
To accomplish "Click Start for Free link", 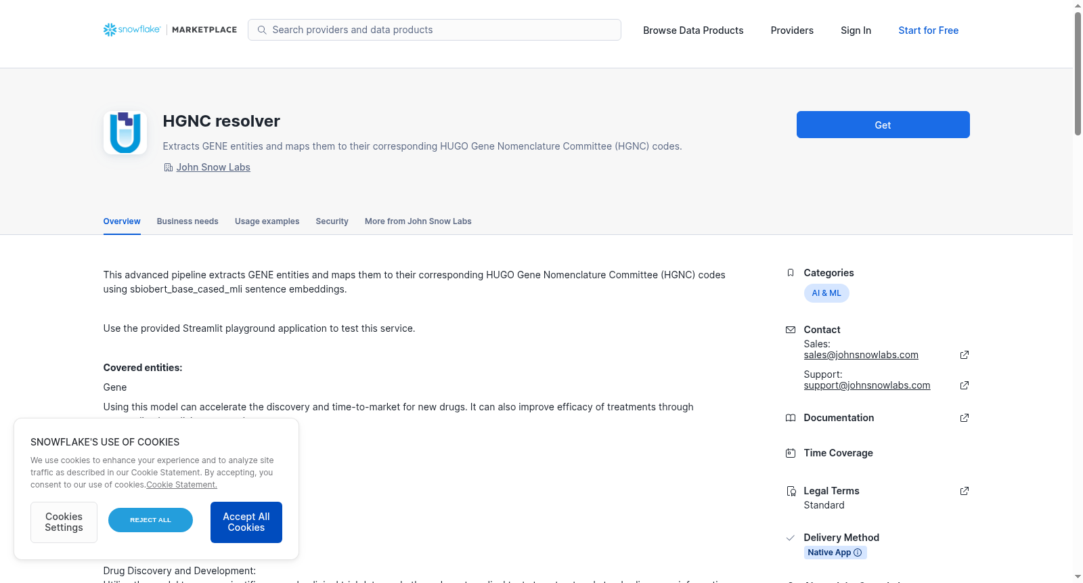I will (x=928, y=30).
